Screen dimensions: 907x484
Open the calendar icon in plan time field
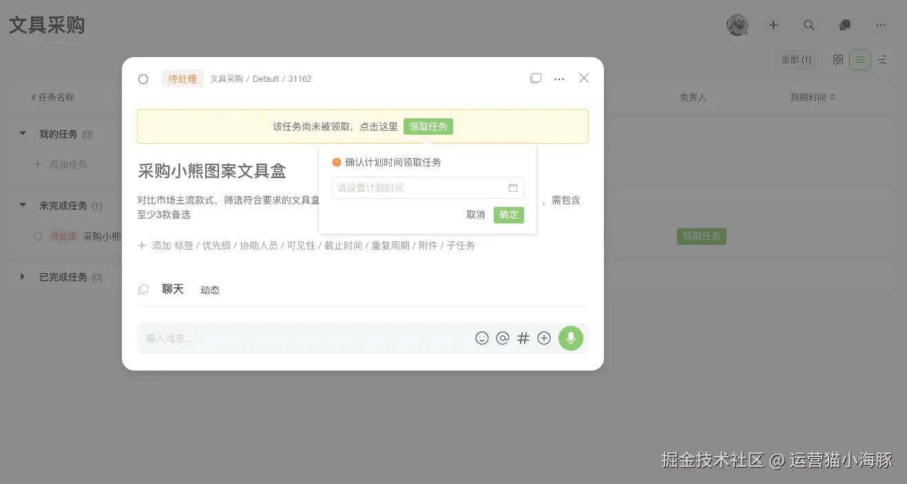point(513,188)
